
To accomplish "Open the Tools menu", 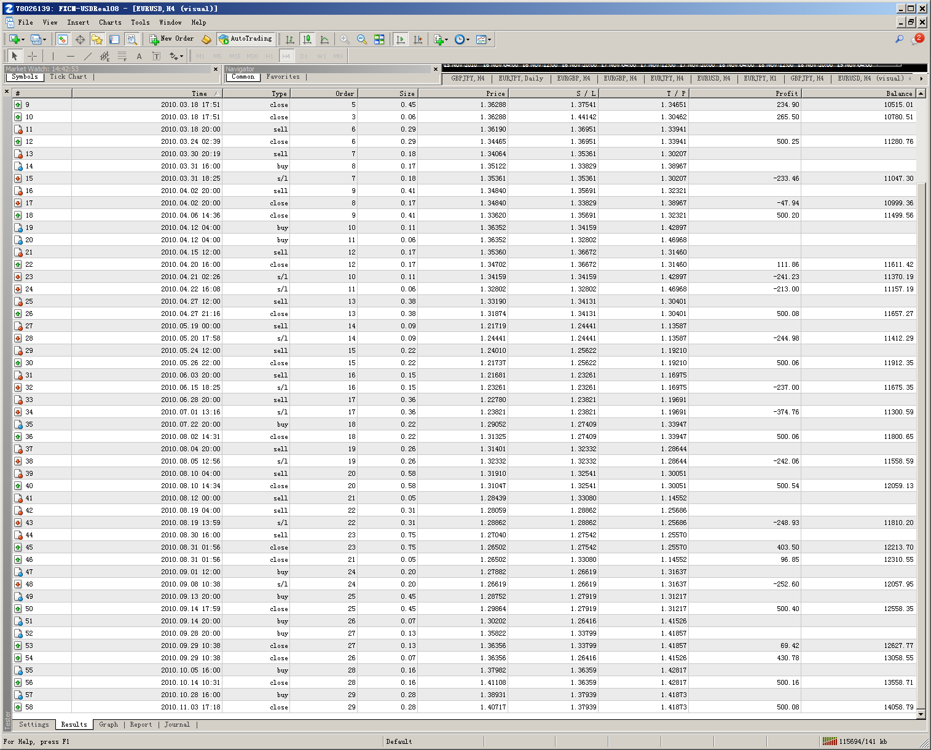I will click(140, 22).
